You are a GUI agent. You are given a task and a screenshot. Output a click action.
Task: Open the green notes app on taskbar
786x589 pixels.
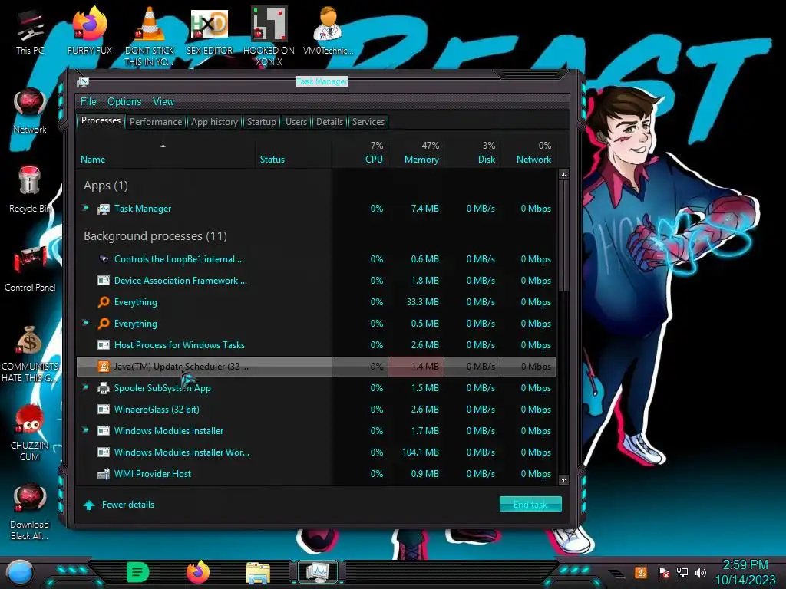pyautogui.click(x=138, y=572)
